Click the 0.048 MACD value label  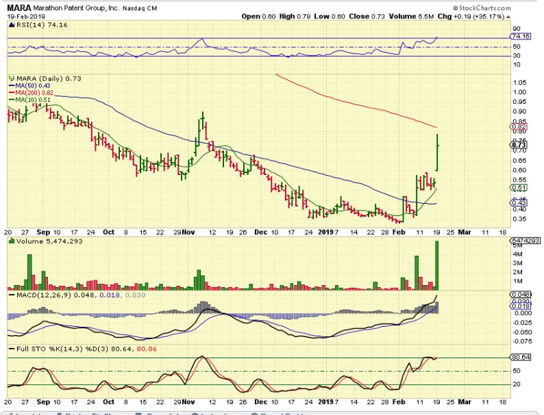(521, 295)
